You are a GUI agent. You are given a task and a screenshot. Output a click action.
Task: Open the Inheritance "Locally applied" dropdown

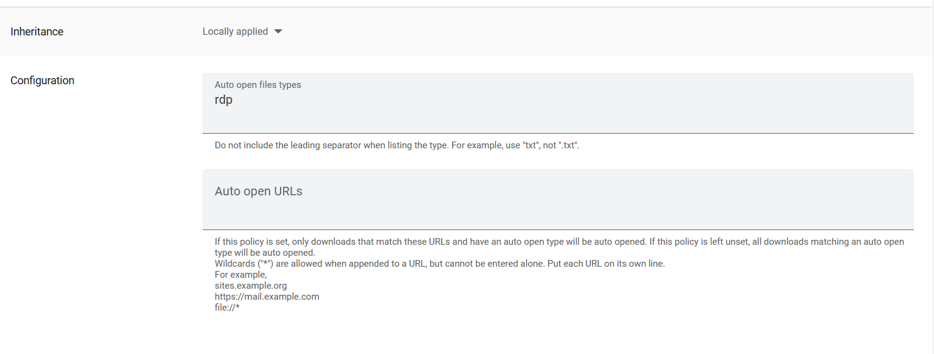(241, 31)
